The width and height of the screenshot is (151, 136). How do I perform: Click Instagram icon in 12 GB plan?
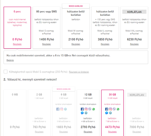[x=86, y=109]
